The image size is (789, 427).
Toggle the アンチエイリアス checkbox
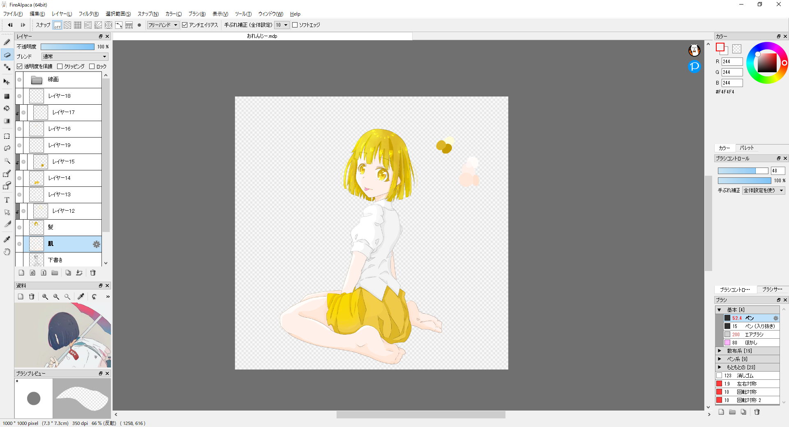point(185,25)
